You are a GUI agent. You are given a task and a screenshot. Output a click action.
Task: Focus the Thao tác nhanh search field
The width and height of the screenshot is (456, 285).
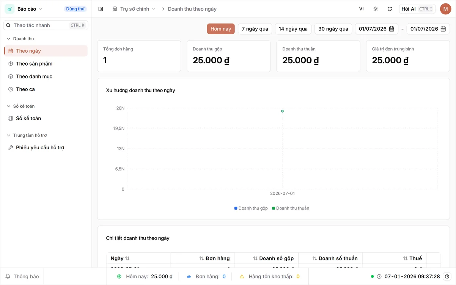click(x=46, y=25)
